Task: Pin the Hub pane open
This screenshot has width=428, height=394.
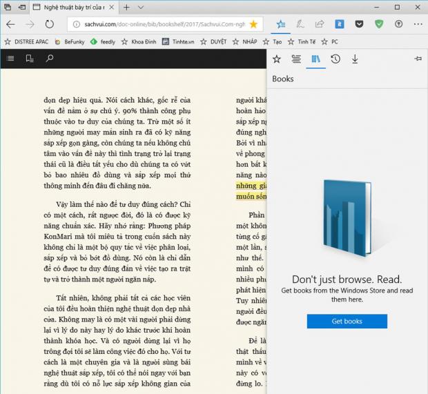Action: pyautogui.click(x=418, y=59)
